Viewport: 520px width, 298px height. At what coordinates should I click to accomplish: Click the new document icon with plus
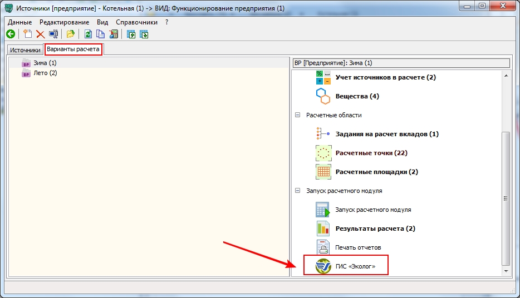pyautogui.click(x=27, y=34)
